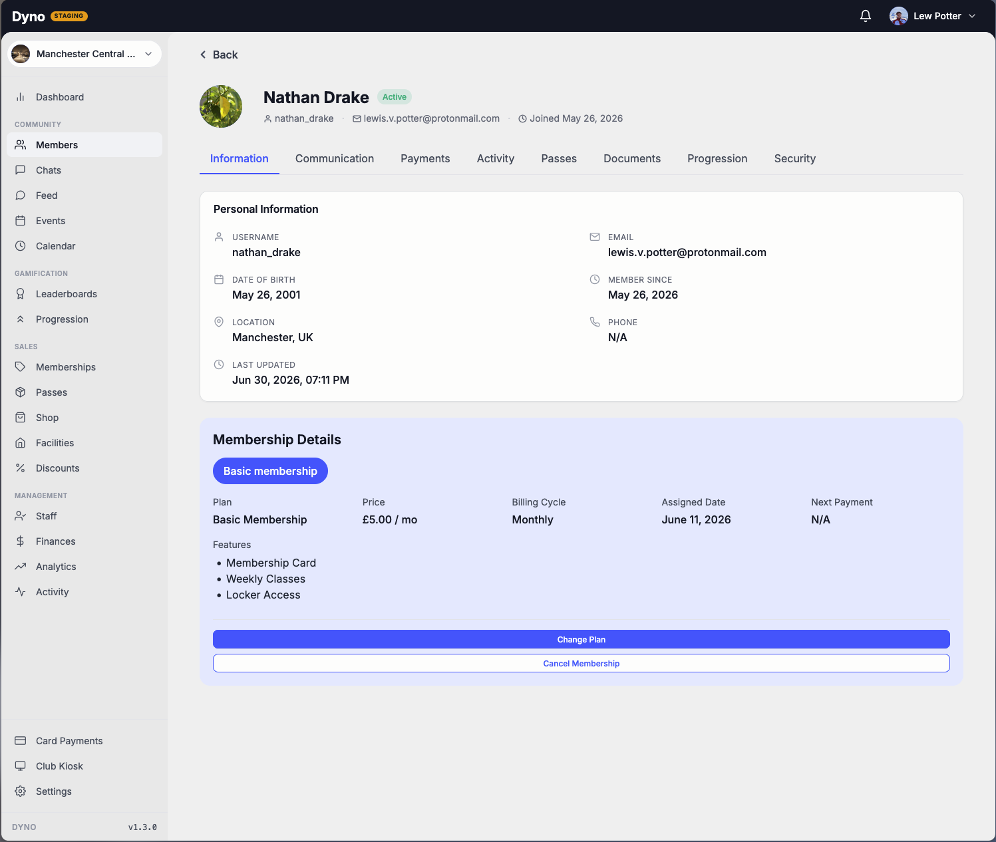Switch to the Information tab
Screen dimensions: 996x842
click(240, 158)
